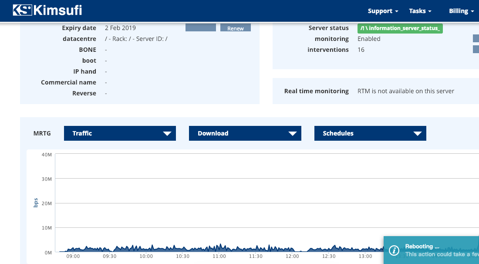
Task: Click the caret next to Billing
Action: coord(472,11)
